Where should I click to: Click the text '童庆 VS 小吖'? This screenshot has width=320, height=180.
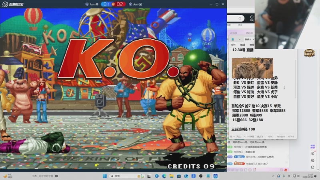pos(267,96)
